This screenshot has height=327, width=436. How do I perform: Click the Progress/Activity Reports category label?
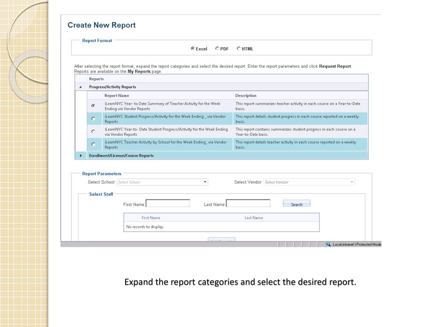[x=112, y=87]
